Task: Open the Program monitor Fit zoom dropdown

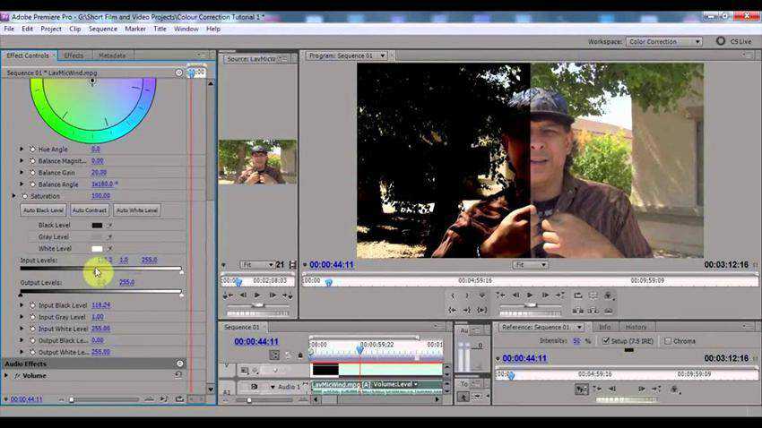Action: pos(530,265)
